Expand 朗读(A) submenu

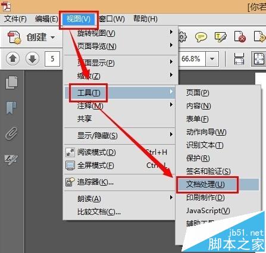tap(120, 198)
